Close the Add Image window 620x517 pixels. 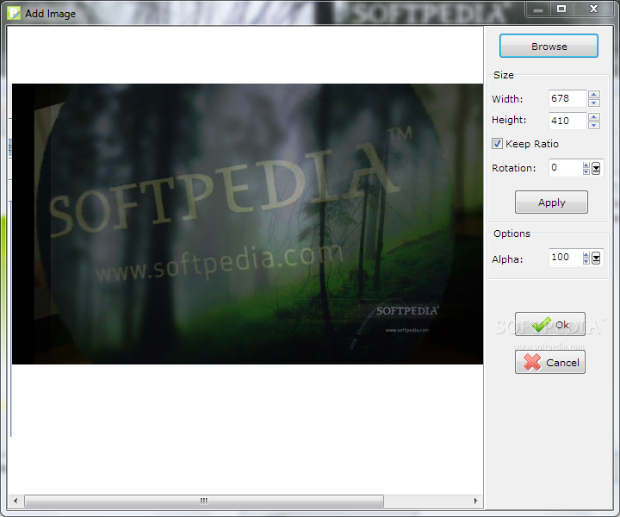[x=593, y=9]
